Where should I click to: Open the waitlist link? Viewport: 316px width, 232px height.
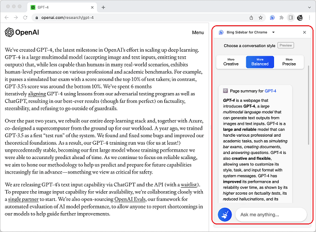pos(188,184)
